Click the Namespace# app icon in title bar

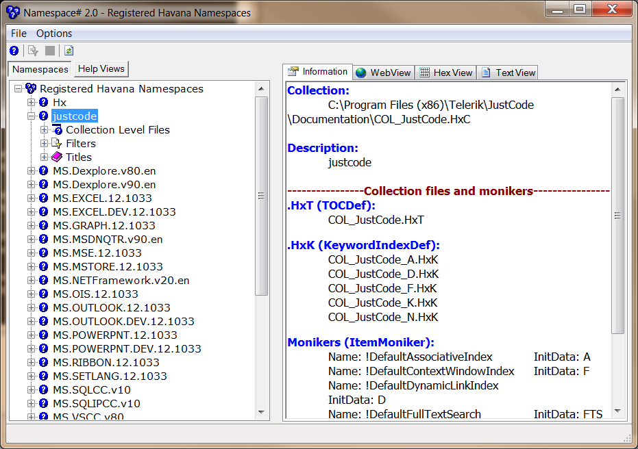pyautogui.click(x=13, y=12)
